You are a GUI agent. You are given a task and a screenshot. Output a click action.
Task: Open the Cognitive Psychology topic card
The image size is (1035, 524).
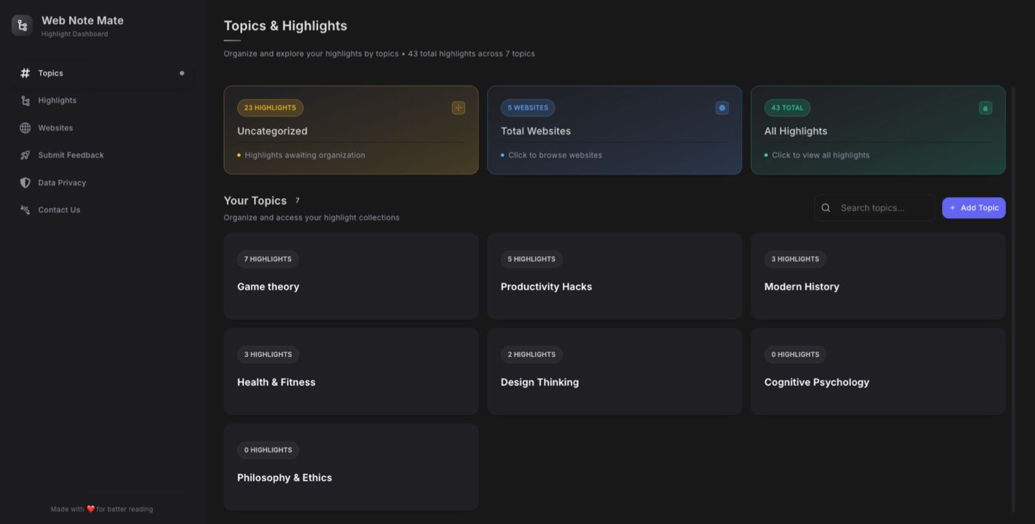tap(878, 371)
